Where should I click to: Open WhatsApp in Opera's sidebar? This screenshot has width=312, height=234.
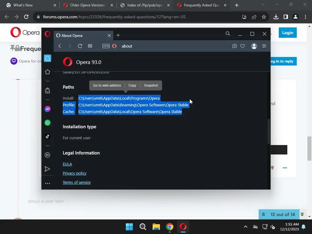(x=47, y=122)
